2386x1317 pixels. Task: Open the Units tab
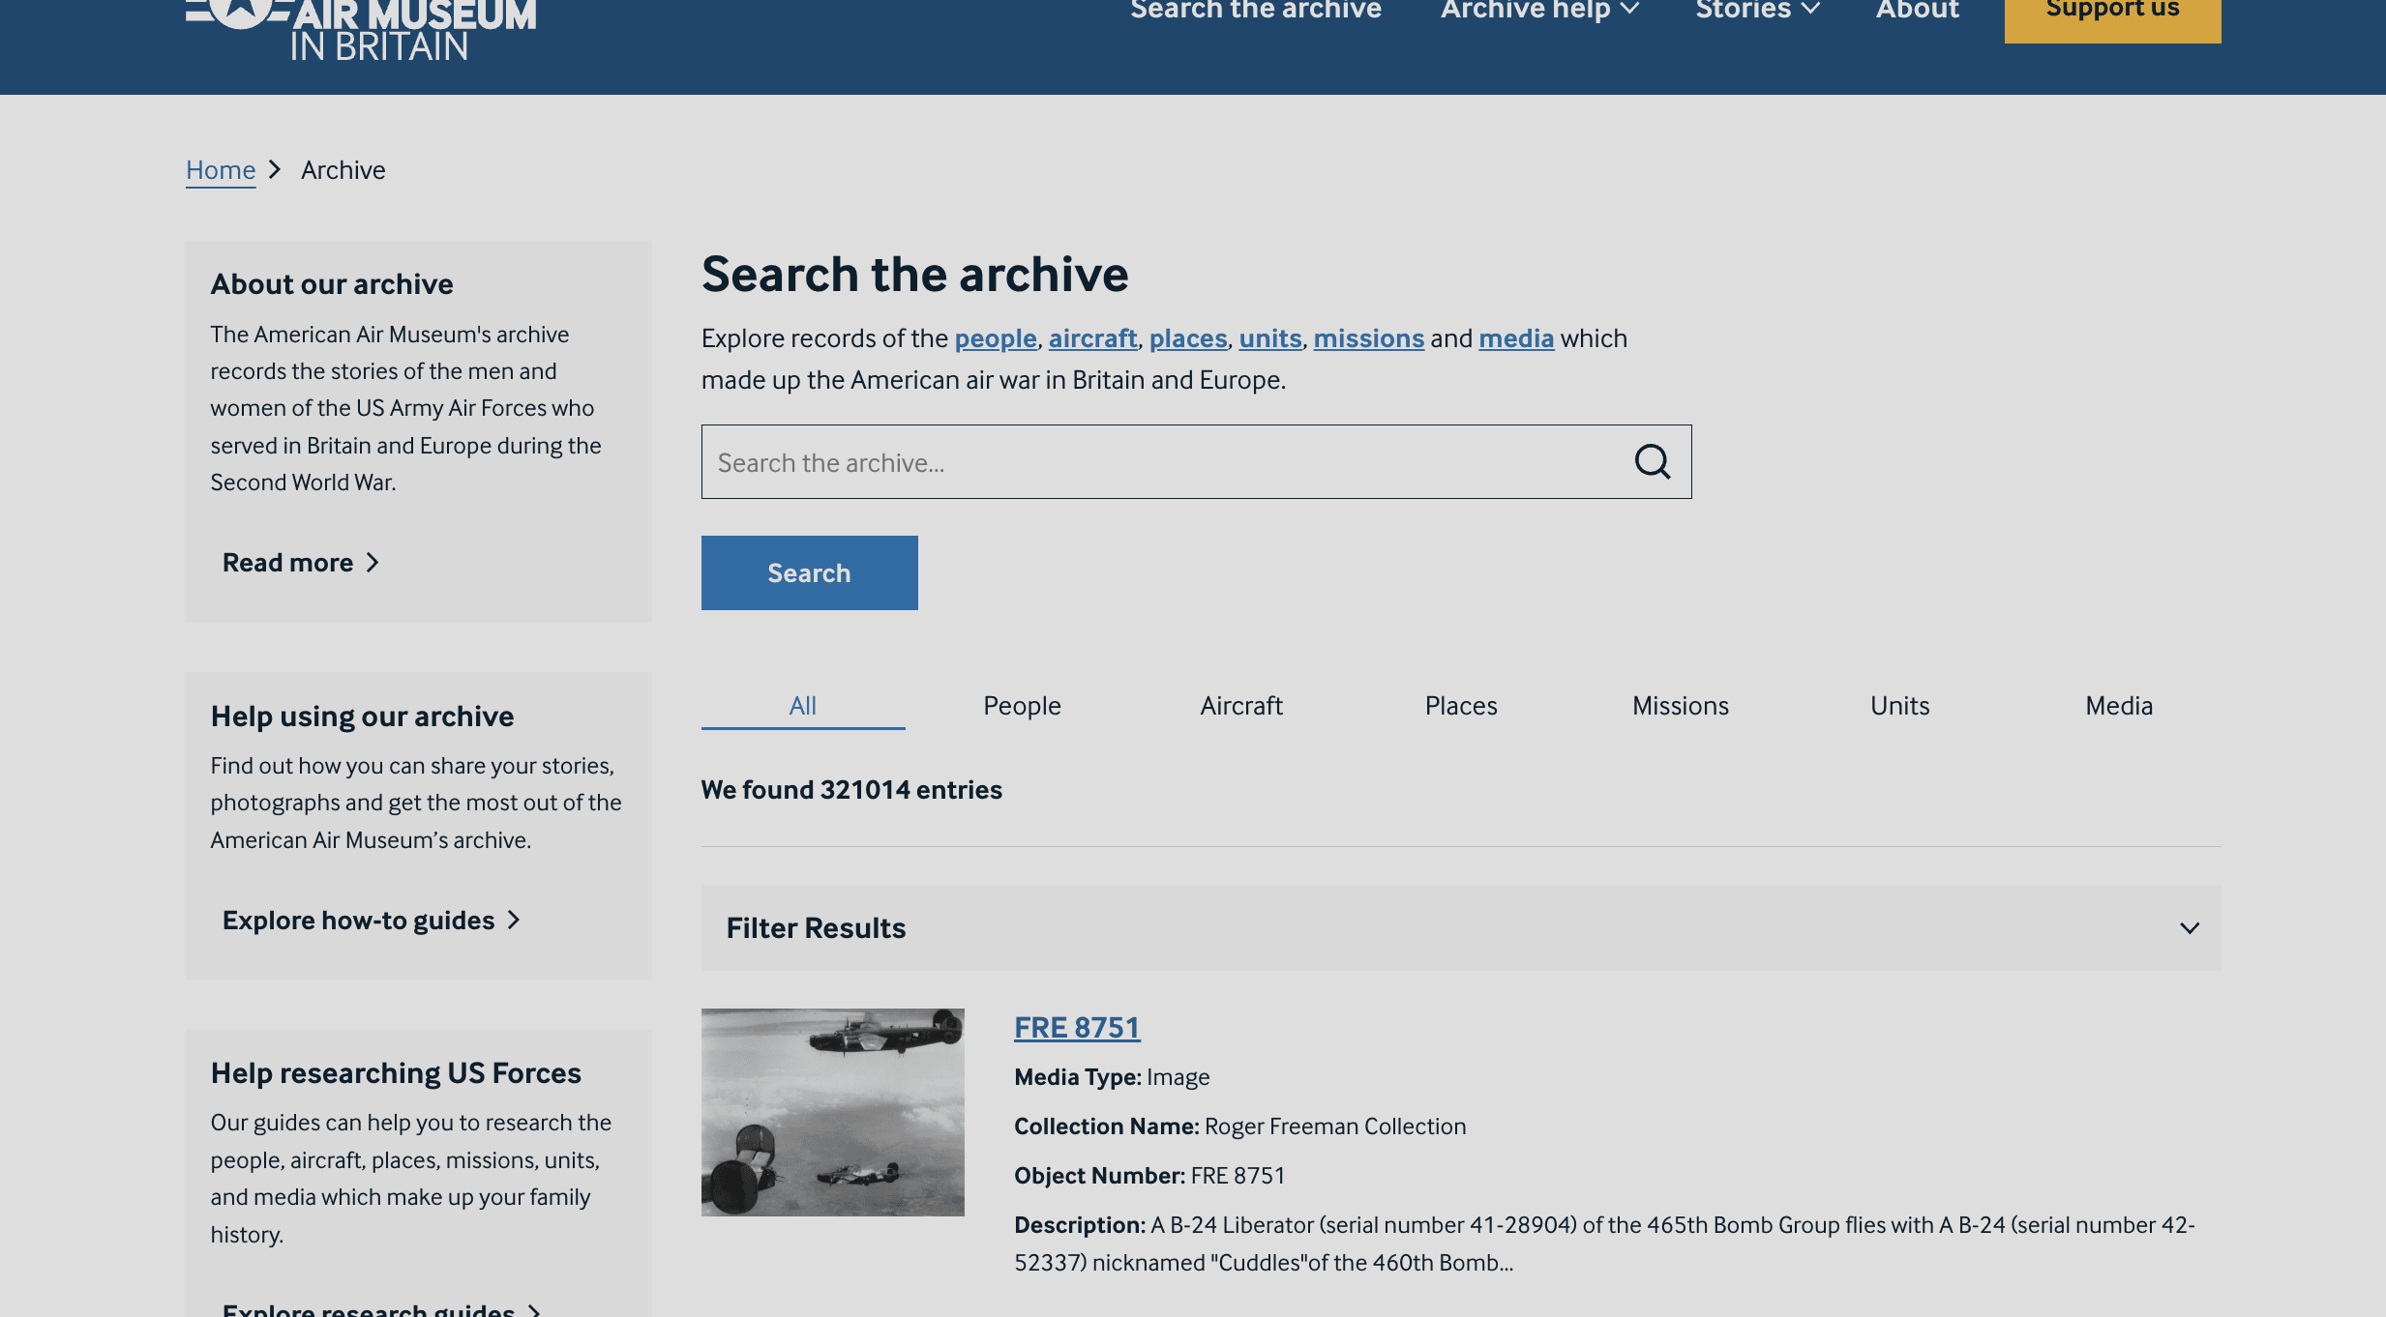click(1899, 706)
